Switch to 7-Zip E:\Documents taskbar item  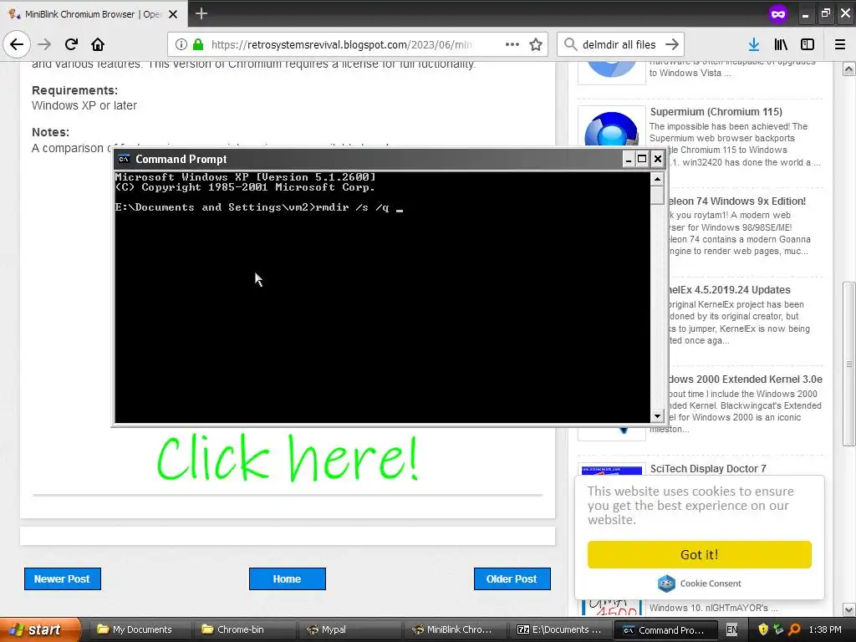[560, 629]
